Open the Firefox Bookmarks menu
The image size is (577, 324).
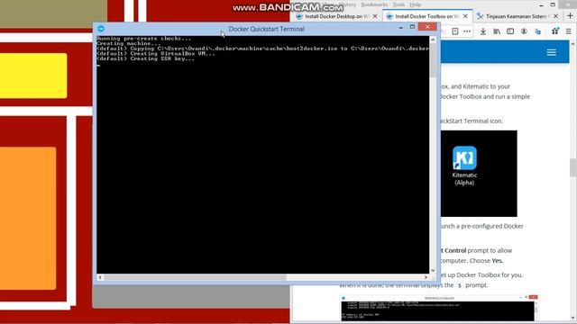pyautogui.click(x=374, y=4)
